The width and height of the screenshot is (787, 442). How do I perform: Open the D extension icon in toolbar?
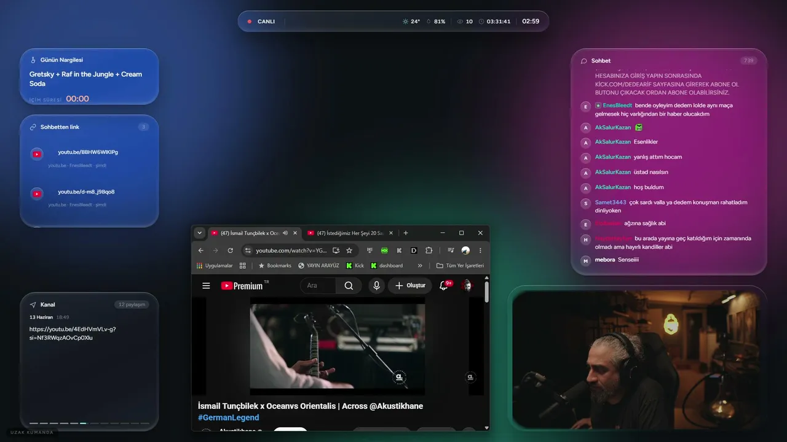click(x=414, y=250)
